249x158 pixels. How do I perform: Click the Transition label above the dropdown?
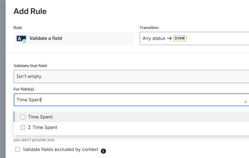coord(149,28)
